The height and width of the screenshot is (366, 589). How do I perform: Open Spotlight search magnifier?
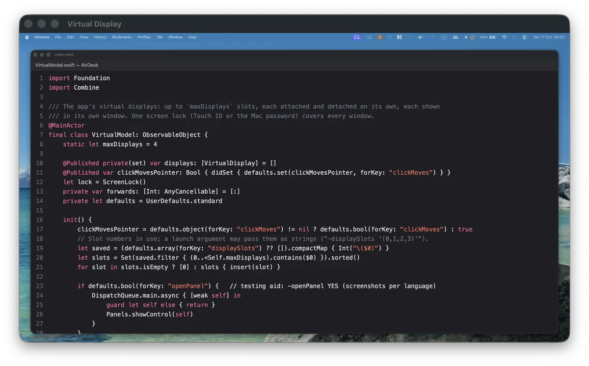click(514, 37)
